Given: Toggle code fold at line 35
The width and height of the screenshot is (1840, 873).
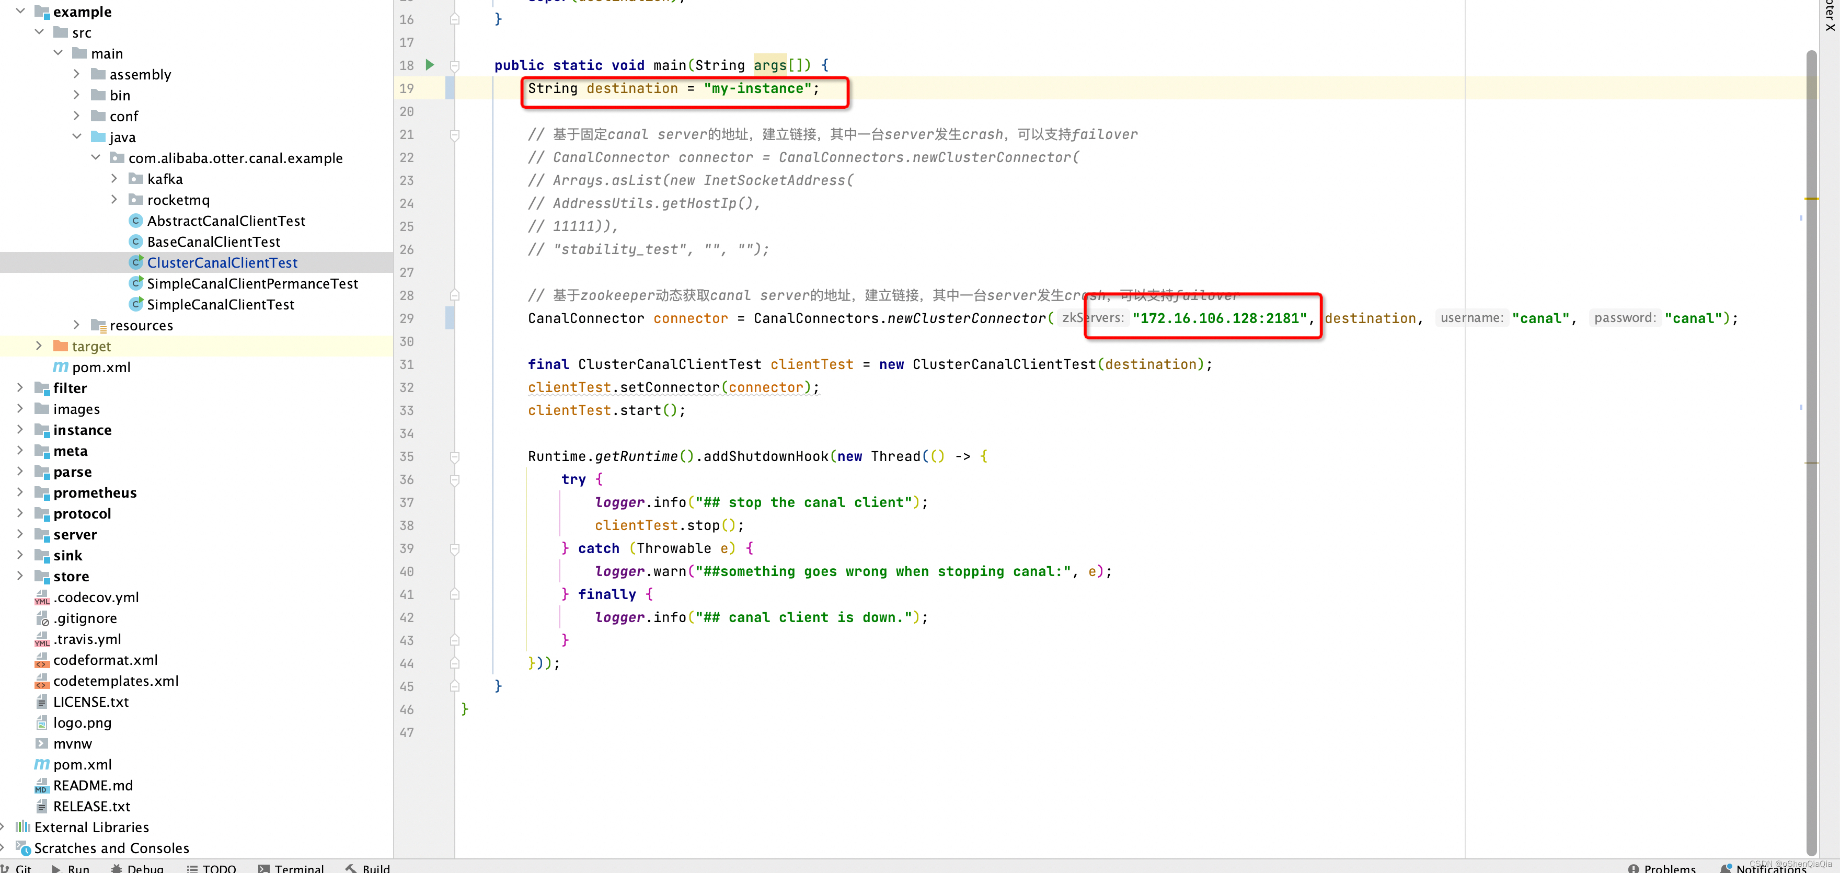Looking at the screenshot, I should (455, 456).
